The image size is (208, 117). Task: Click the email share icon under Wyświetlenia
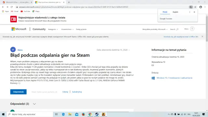pyautogui.click(x=152, y=65)
